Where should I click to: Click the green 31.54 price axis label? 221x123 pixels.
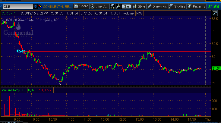(216, 69)
